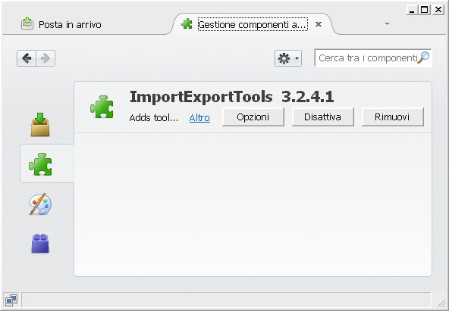Click Disattiva to disable the add-on
The width and height of the screenshot is (449, 311).
click(x=323, y=117)
